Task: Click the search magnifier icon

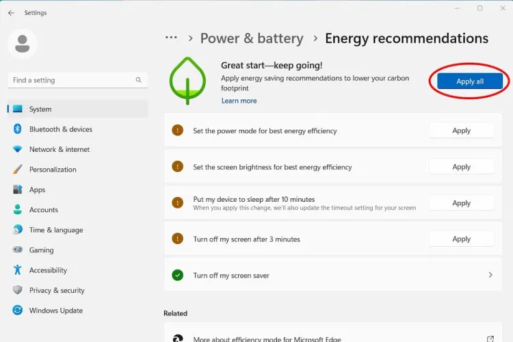Action: 139,80
